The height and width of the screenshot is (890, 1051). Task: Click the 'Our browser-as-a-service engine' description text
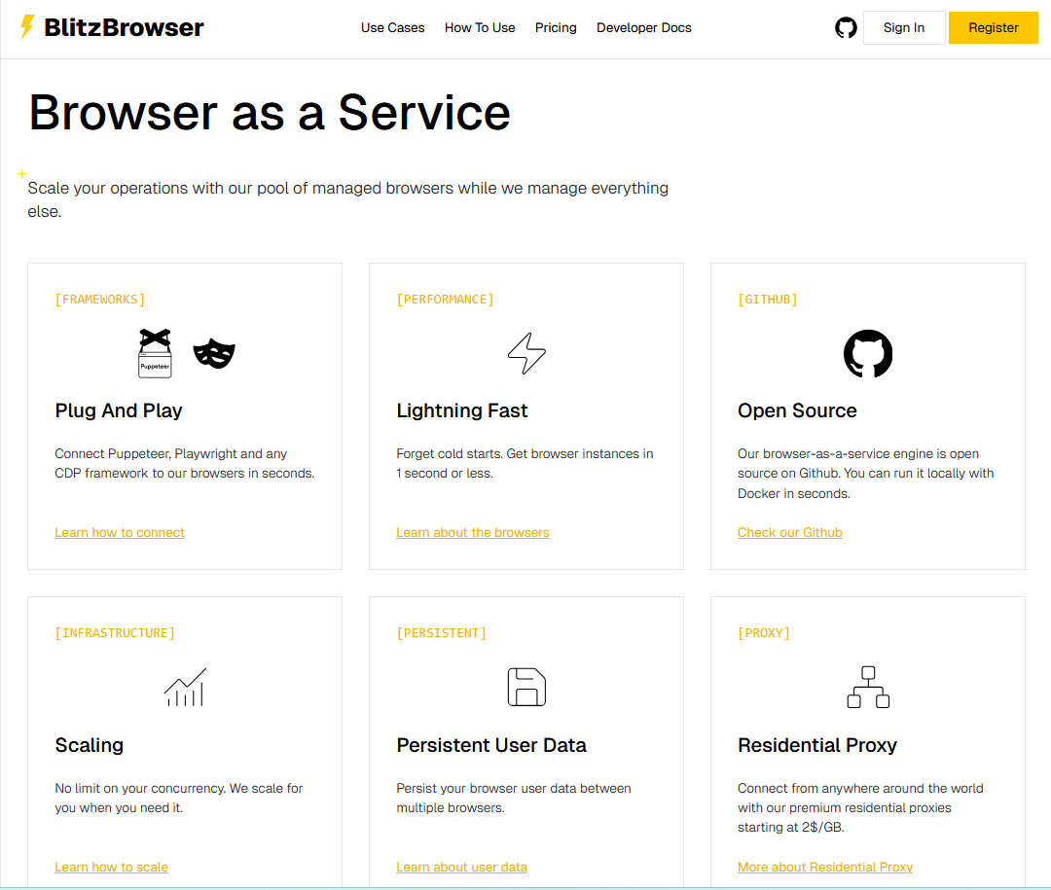(x=865, y=473)
